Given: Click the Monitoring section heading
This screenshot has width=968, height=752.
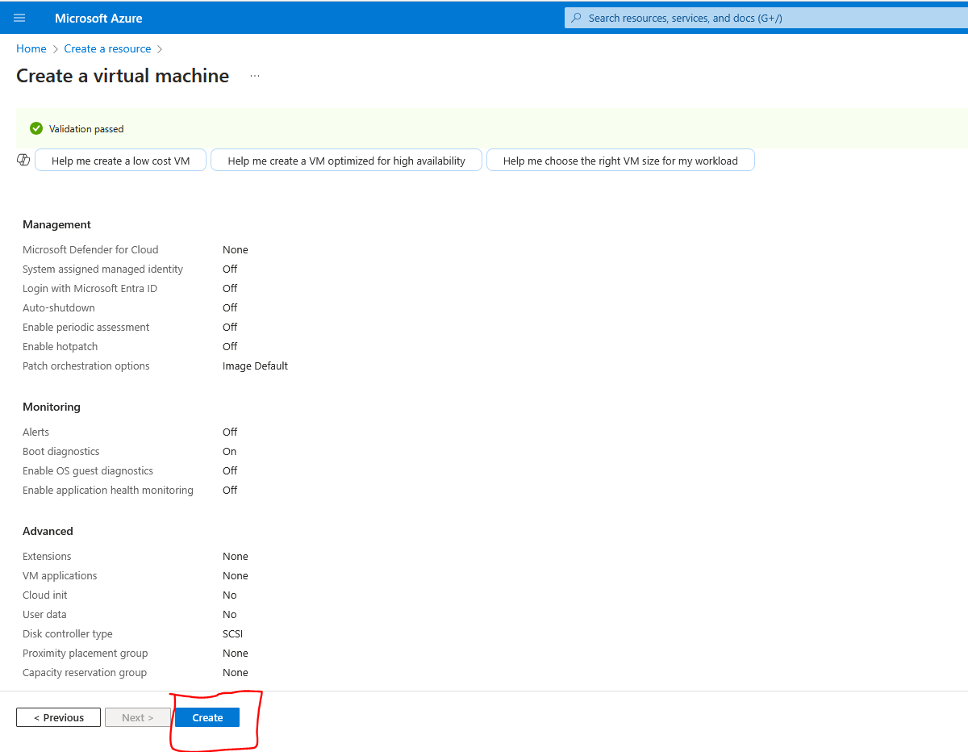Looking at the screenshot, I should [x=52, y=407].
